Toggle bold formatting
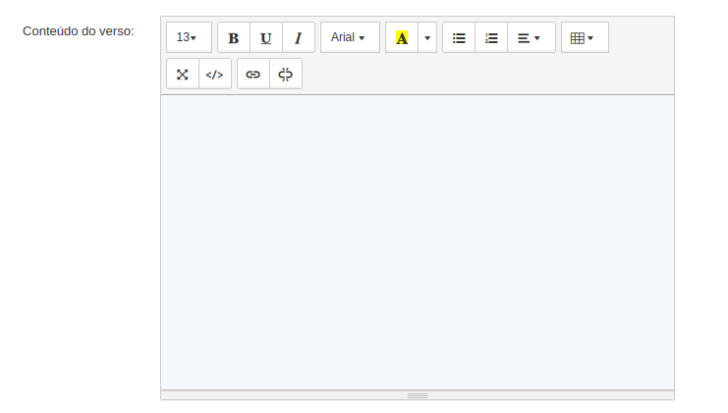Screen dimensions: 728x413 point(234,37)
